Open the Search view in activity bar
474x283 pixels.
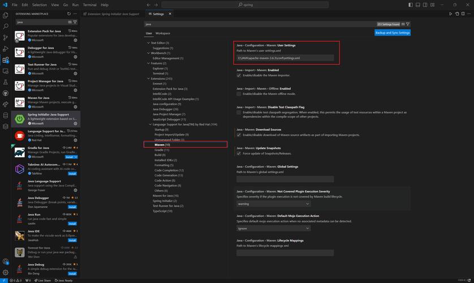[6, 27]
